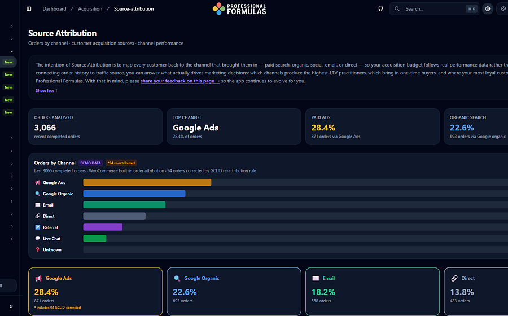Toggle the light/dark contrast theme button

point(488,8)
